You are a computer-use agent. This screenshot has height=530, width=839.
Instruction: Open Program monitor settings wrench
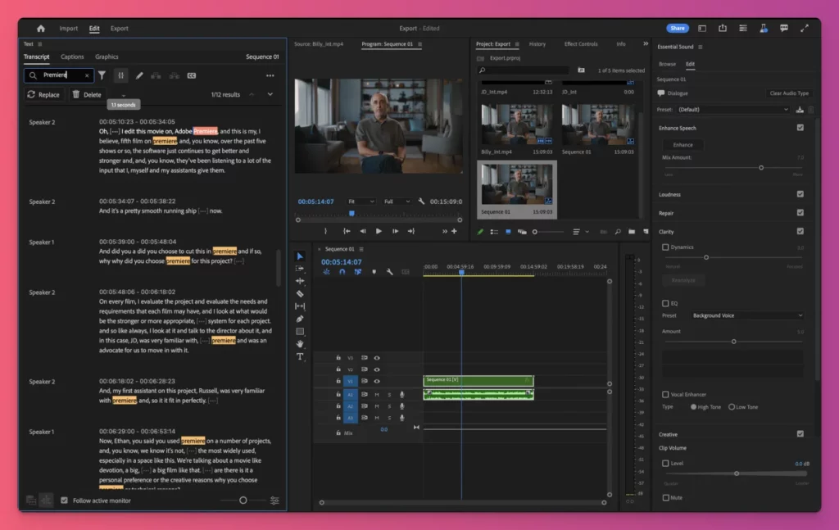coord(422,202)
